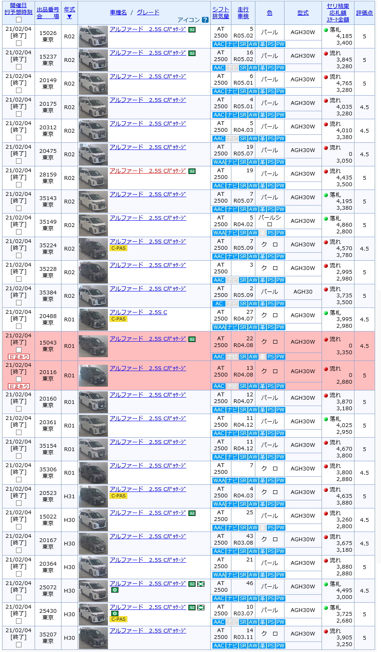Sort by the 開催日 column header
Viewport: 381px width, 652px height.
coord(19,5)
